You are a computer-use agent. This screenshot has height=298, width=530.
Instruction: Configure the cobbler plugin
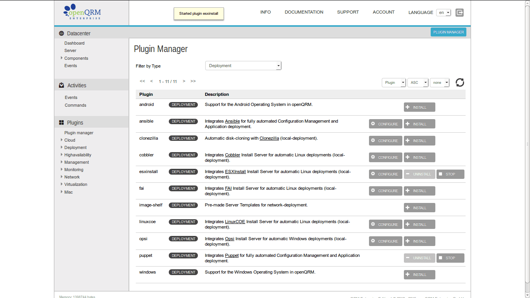point(385,157)
